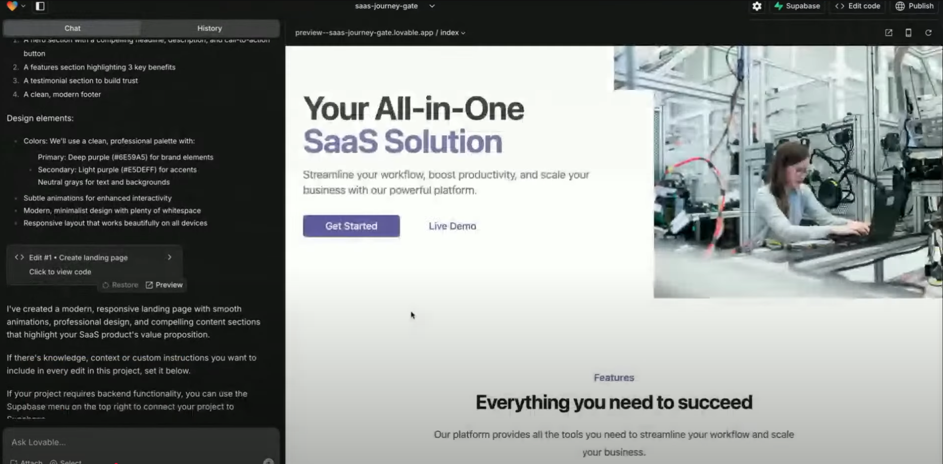Restore the previous edit version
Screen dimensions: 943x464
[120, 285]
